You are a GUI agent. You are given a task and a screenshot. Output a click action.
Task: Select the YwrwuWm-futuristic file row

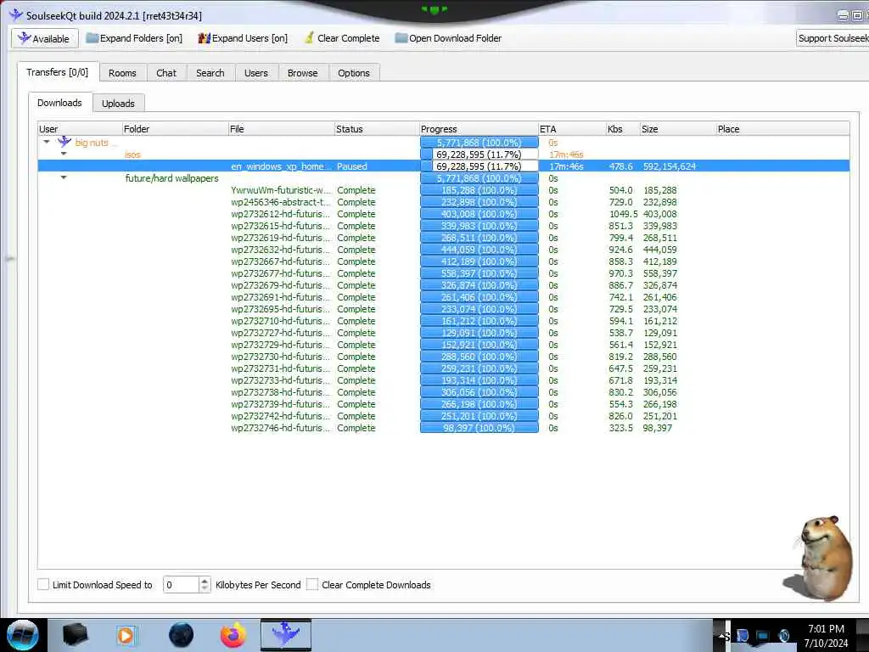tap(443, 189)
